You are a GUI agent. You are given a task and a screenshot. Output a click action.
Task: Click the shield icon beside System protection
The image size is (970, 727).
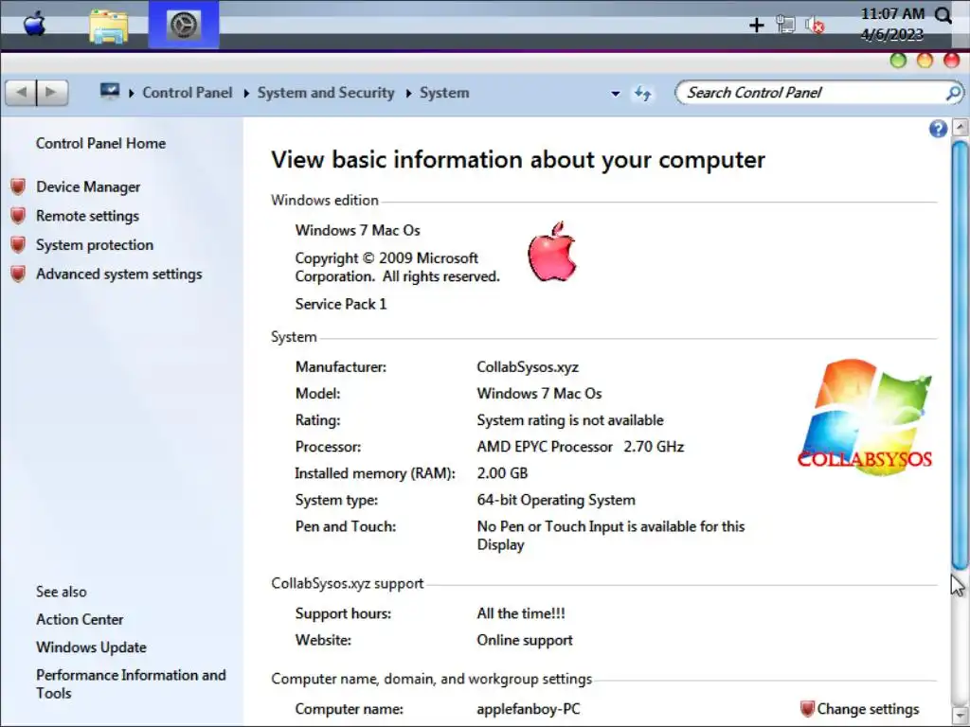pyautogui.click(x=19, y=245)
